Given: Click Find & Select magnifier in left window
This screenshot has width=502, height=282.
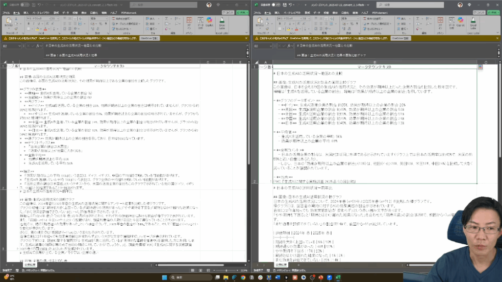Looking at the screenshot, I should (177, 23).
